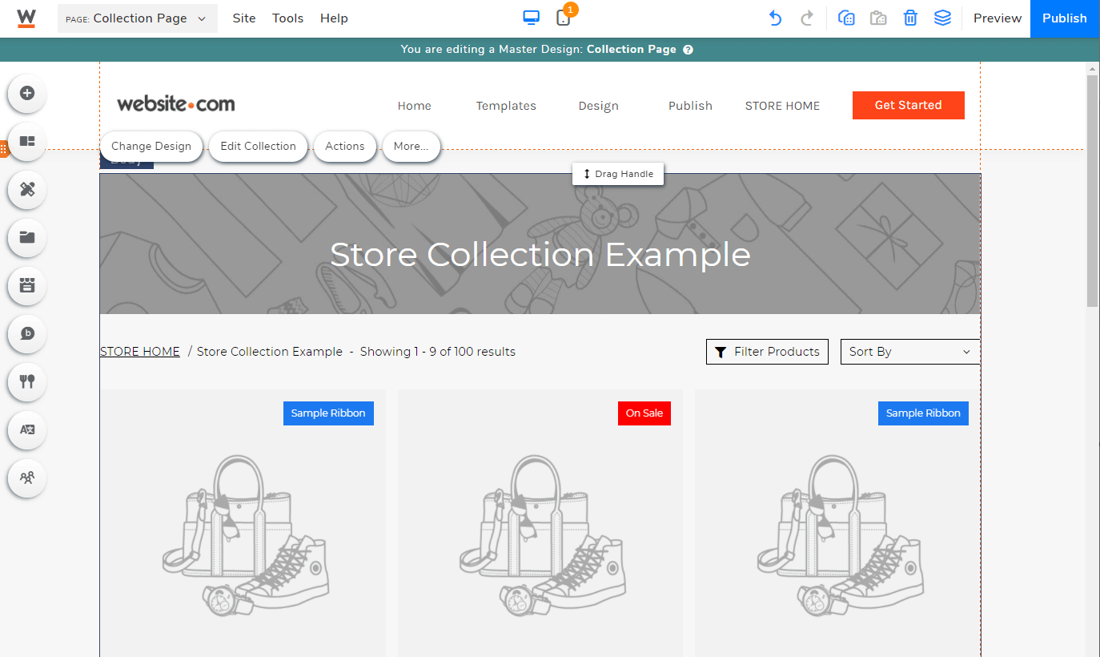
Task: Click the STORE HOME breadcrumb link
Action: coord(140,352)
